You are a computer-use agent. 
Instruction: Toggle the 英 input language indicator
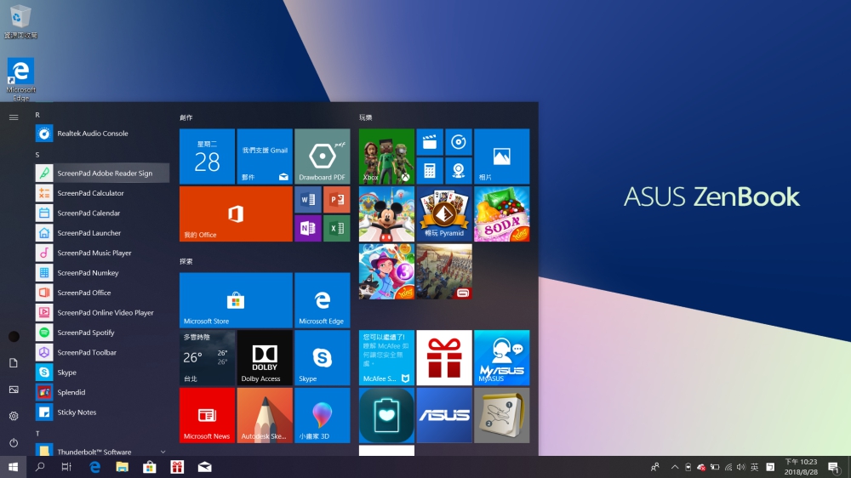click(x=754, y=467)
